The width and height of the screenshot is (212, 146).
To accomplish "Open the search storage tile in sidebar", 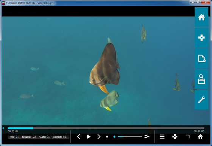I will coord(201,79).
